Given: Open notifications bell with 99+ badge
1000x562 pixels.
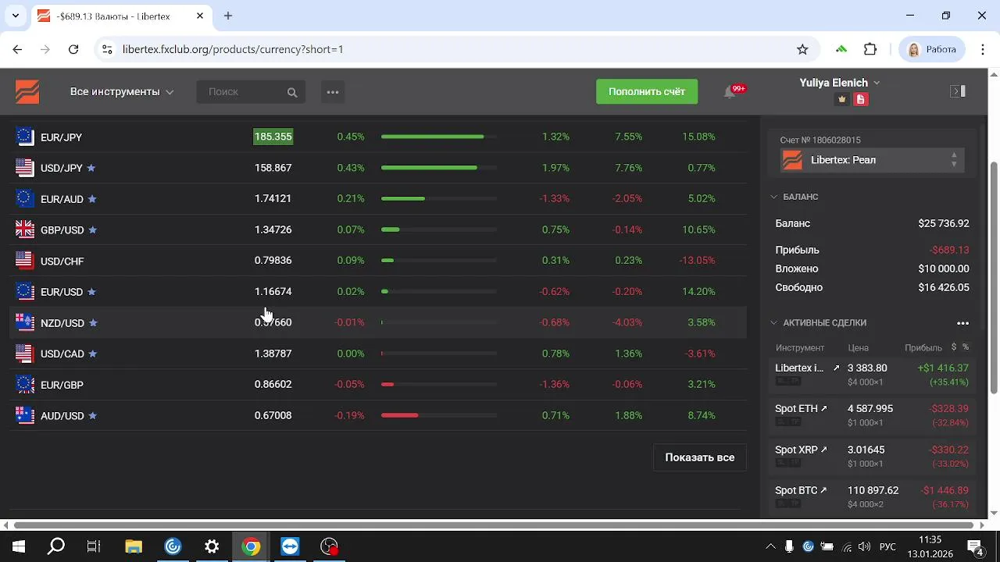Looking at the screenshot, I should tap(730, 92).
